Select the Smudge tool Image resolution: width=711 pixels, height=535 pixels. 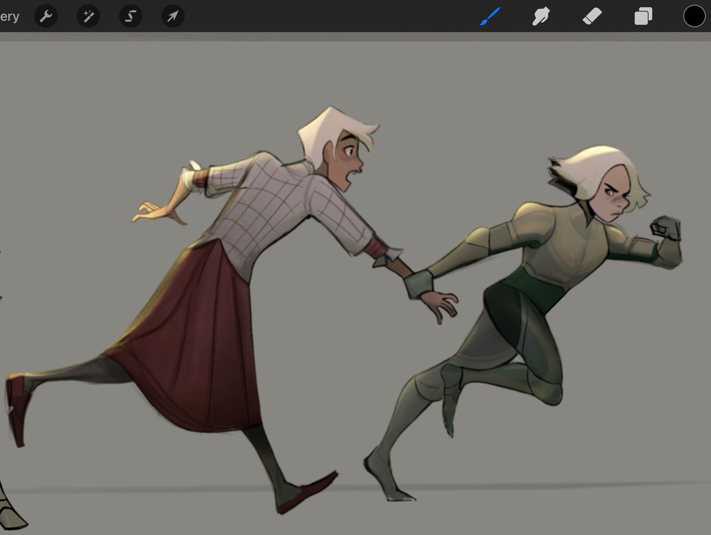tap(540, 16)
